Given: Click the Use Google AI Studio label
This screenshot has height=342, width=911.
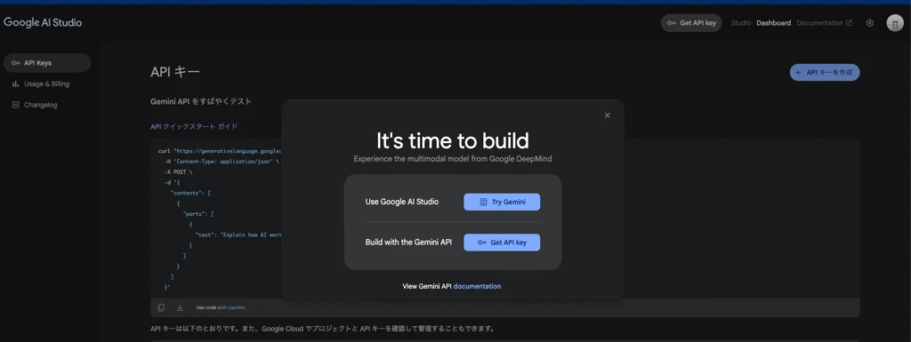Looking at the screenshot, I should 402,202.
